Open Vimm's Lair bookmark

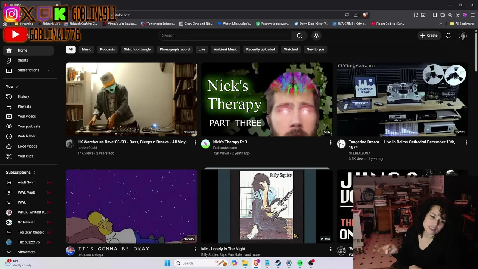pyautogui.click(x=119, y=24)
